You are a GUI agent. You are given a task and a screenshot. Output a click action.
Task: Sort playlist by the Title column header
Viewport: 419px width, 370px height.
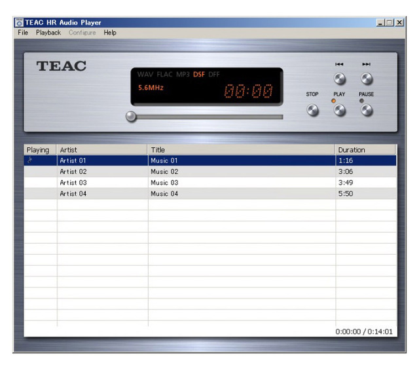[x=241, y=150]
